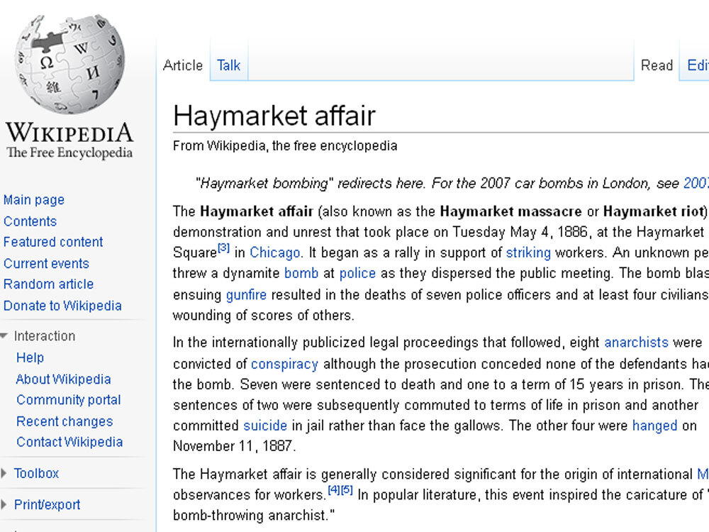This screenshot has width=709, height=532.
Task: Go to Contents in sidebar
Action: pyautogui.click(x=30, y=221)
